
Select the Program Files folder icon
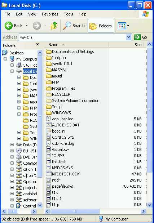pos(49,88)
